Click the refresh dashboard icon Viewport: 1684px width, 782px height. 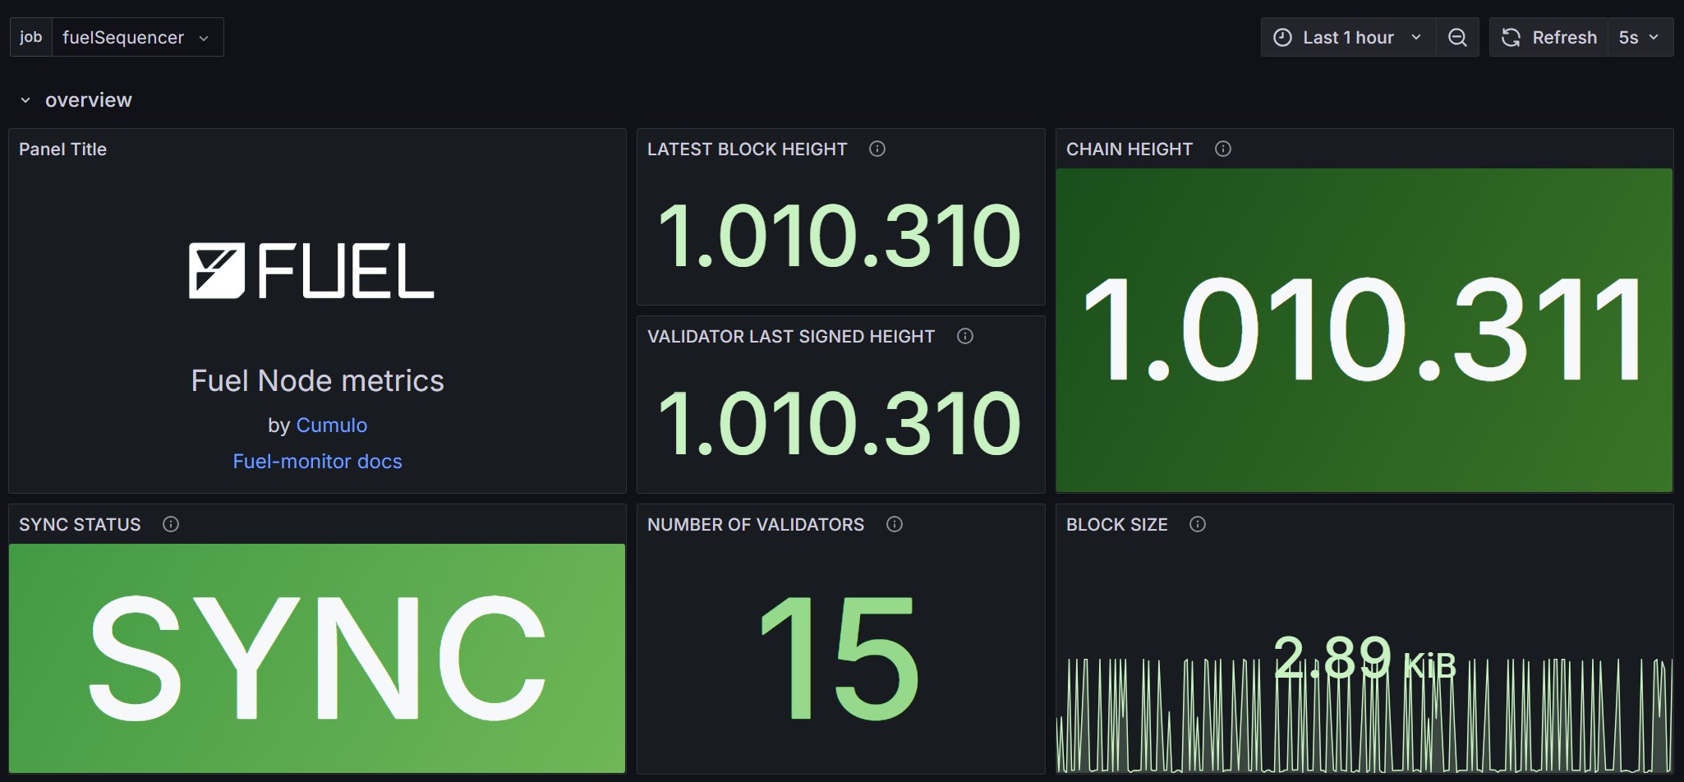click(x=1511, y=37)
